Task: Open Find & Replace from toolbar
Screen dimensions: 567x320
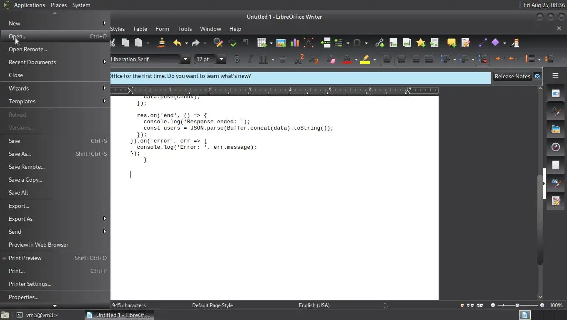Action: pyautogui.click(x=218, y=42)
